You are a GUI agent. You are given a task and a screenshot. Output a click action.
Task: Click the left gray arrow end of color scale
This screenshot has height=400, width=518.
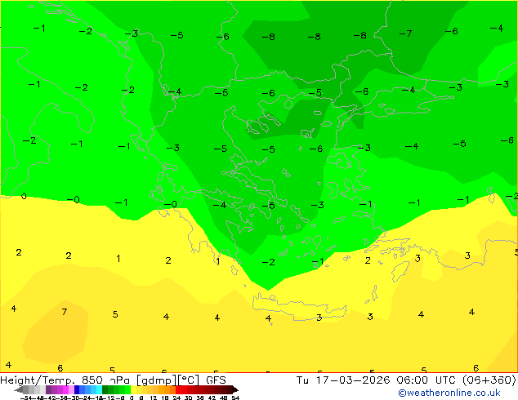[19, 389]
